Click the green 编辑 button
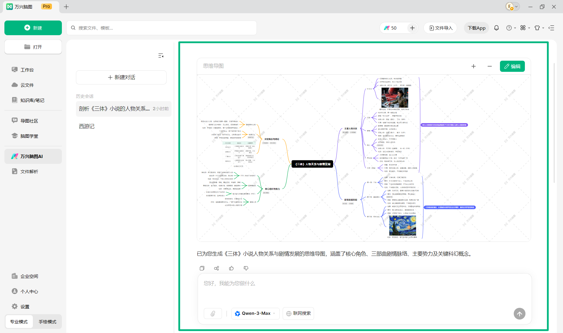Screen dimensions: 563x333 512,66
